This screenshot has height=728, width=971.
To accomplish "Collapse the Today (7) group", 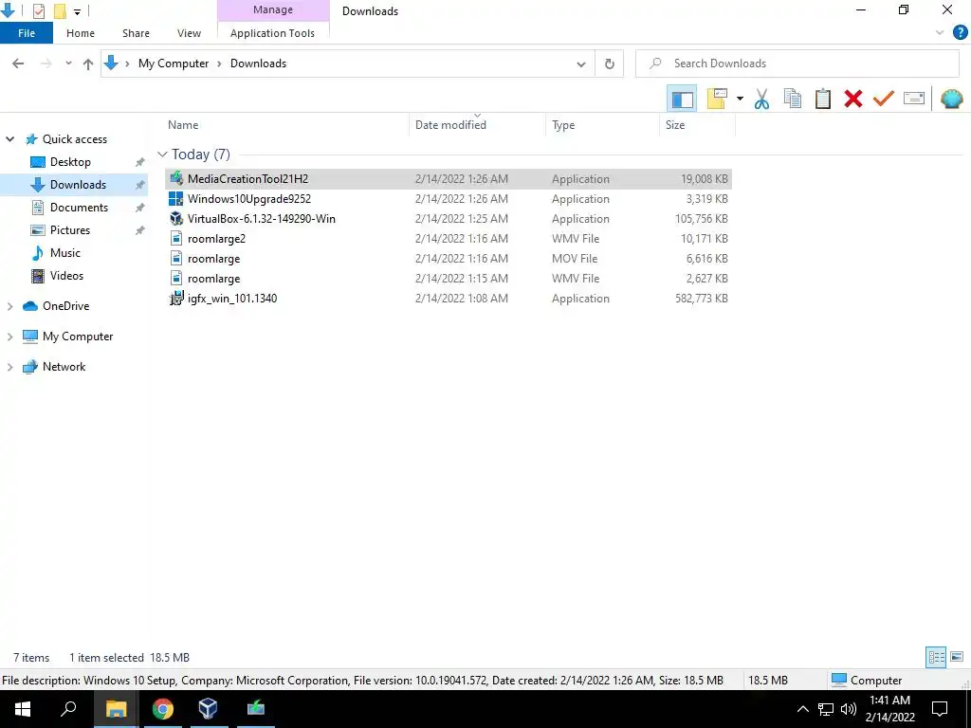I will 162,155.
